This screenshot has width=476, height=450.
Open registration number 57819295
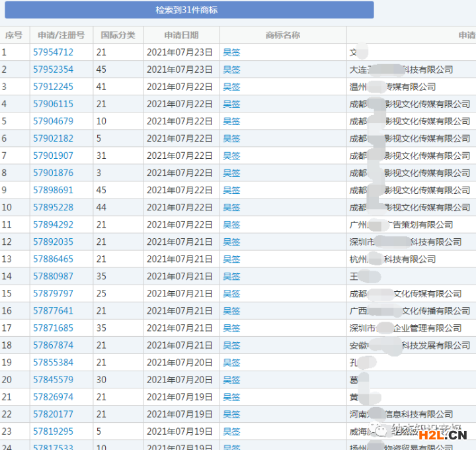coord(53,431)
